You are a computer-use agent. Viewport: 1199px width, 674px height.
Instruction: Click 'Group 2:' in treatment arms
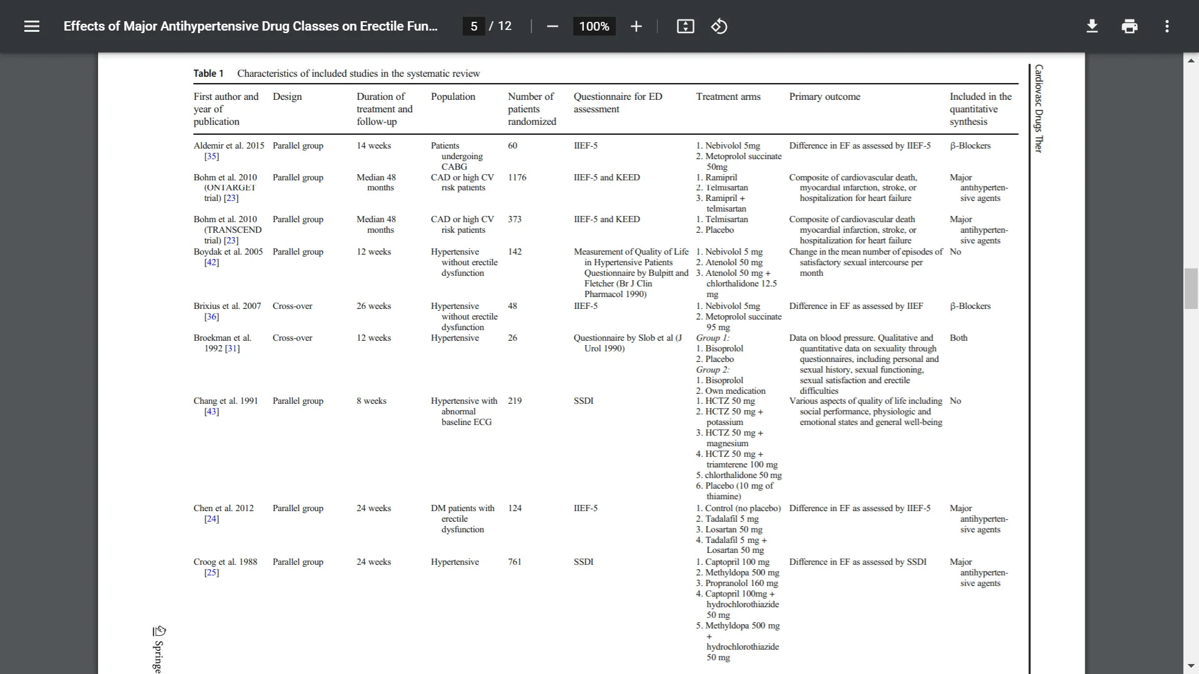(x=712, y=370)
